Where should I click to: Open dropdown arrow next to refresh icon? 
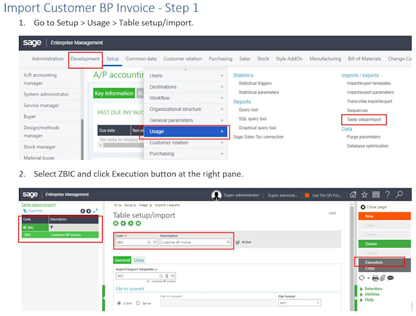tap(368, 278)
